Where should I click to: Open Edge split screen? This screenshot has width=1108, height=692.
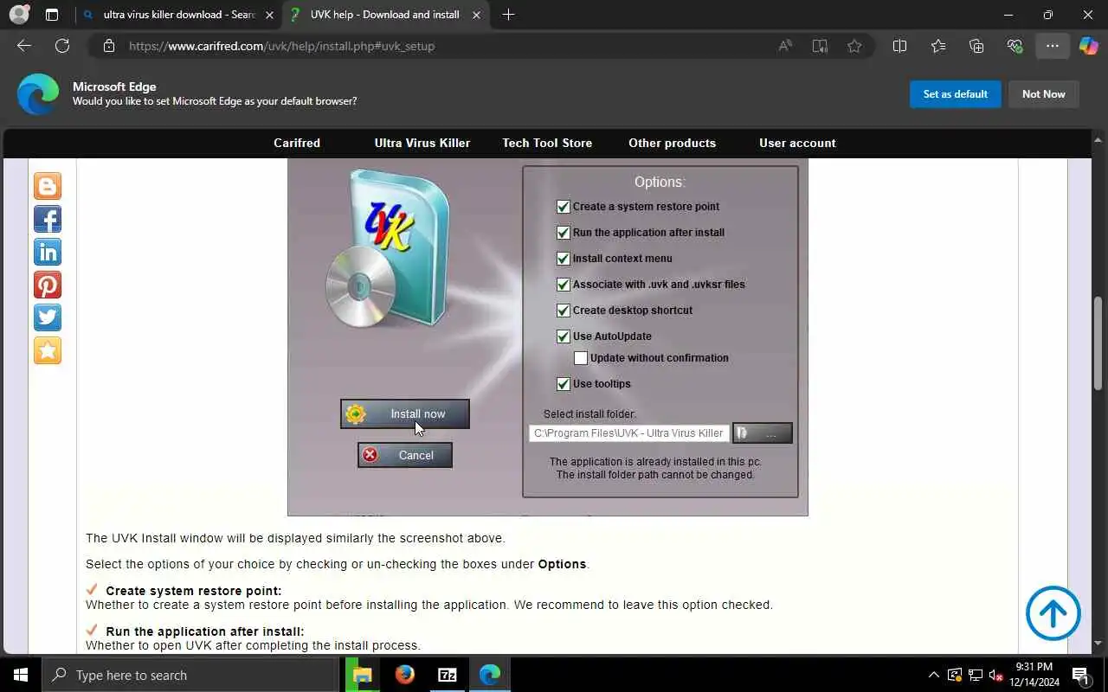click(899, 46)
